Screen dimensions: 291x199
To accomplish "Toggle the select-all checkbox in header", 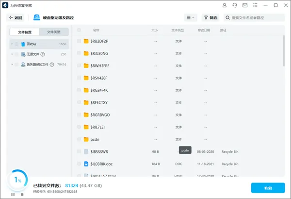I will click(x=79, y=30).
